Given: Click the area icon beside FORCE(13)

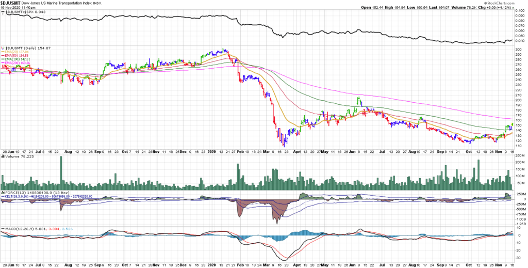Looking at the screenshot, I should (4, 193).
